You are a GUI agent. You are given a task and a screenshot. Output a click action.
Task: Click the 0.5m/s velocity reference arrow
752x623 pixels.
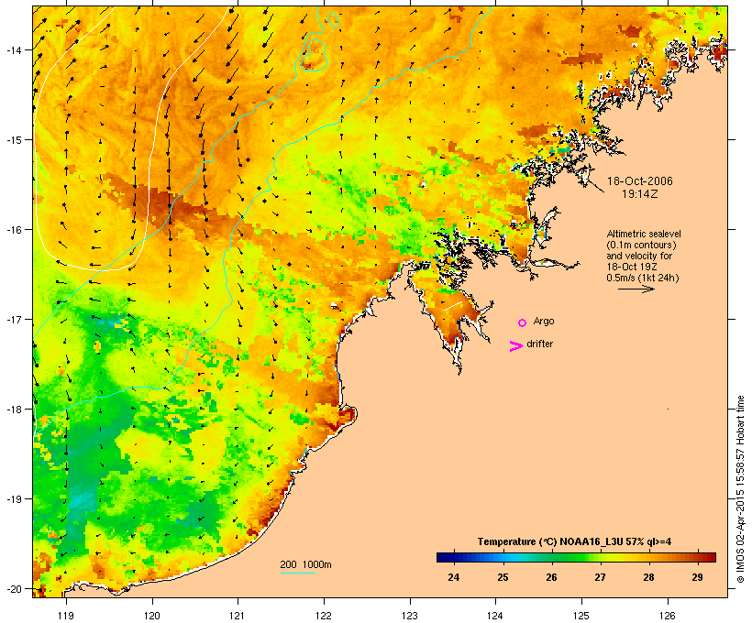tap(636, 289)
